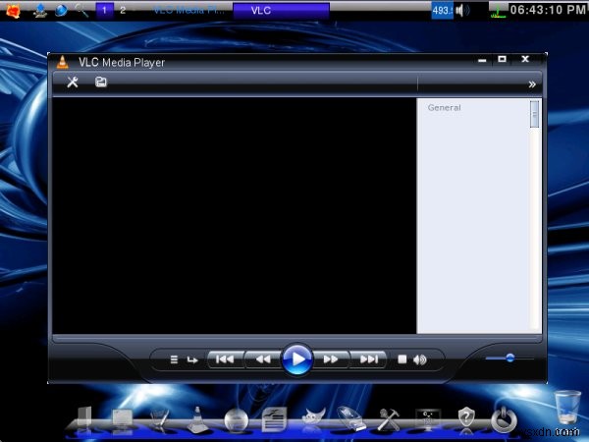This screenshot has height=442, width=589.
Task: Click the power button in the dock
Action: tap(505, 419)
